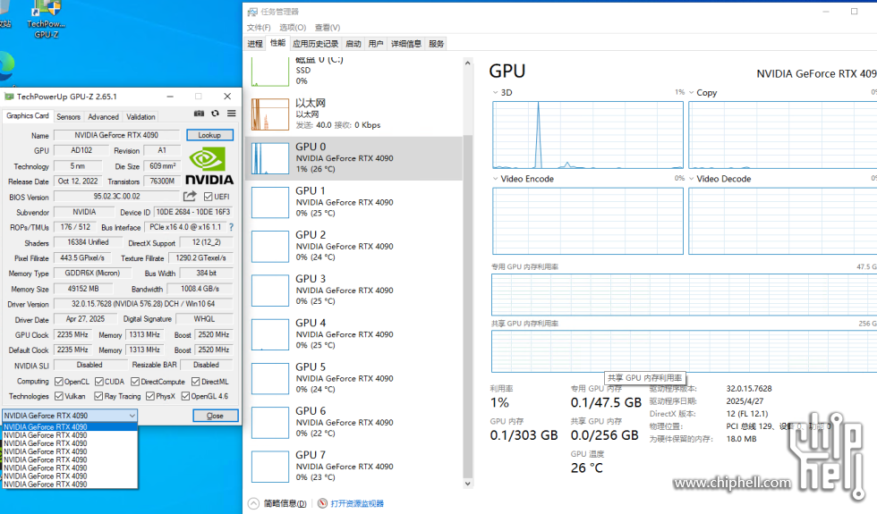Click the scroll down arrow of device list

click(x=467, y=484)
